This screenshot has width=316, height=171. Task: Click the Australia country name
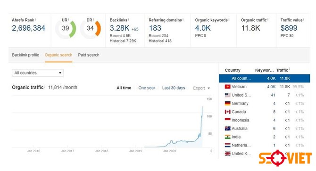pos(240,128)
